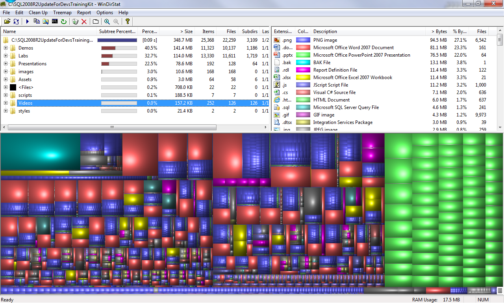Click the .png file type icon

[277, 40]
